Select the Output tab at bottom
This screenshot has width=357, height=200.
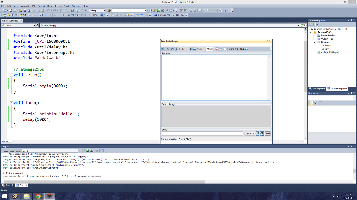click(x=21, y=185)
